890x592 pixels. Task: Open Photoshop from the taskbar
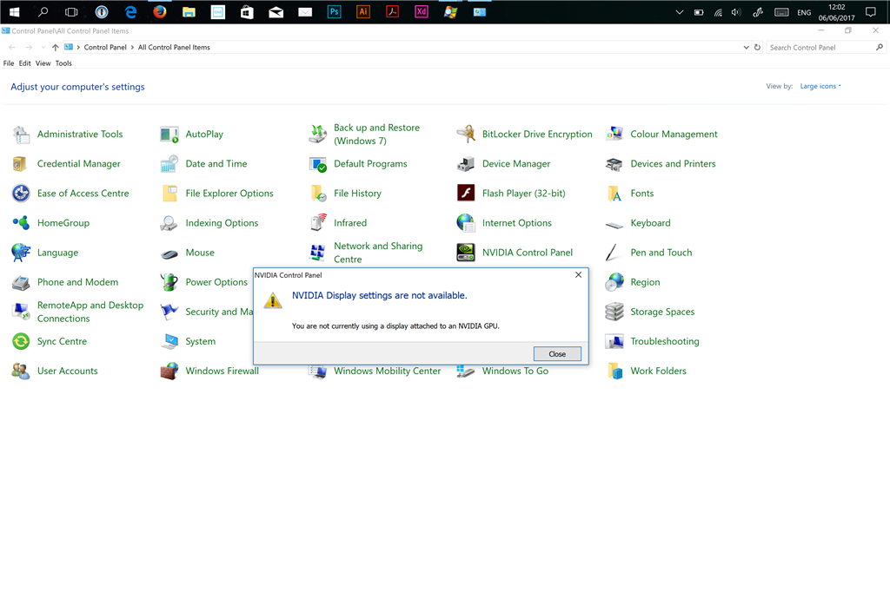335,12
